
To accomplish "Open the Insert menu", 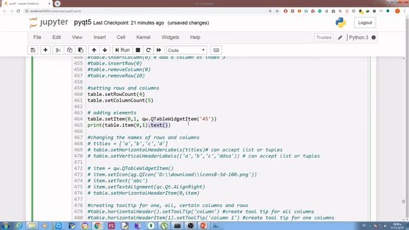I will pos(100,37).
